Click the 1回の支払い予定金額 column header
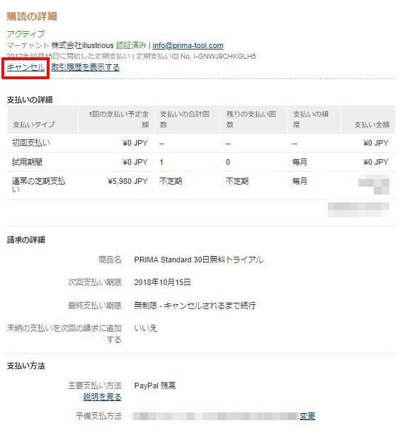 (x=118, y=120)
